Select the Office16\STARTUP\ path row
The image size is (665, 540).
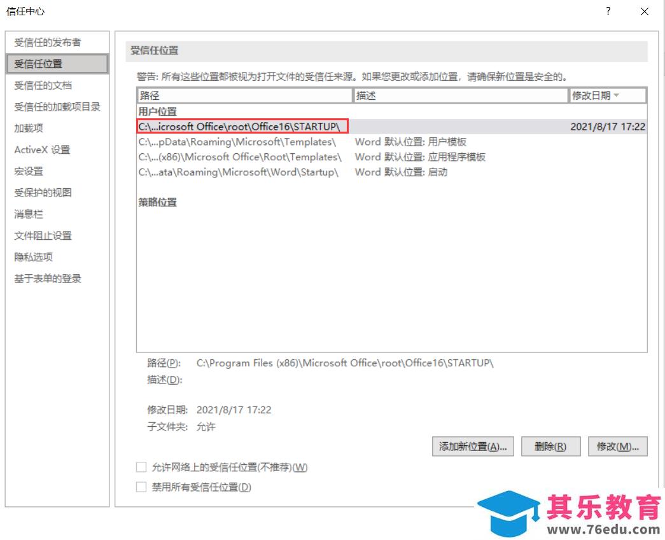(x=391, y=127)
